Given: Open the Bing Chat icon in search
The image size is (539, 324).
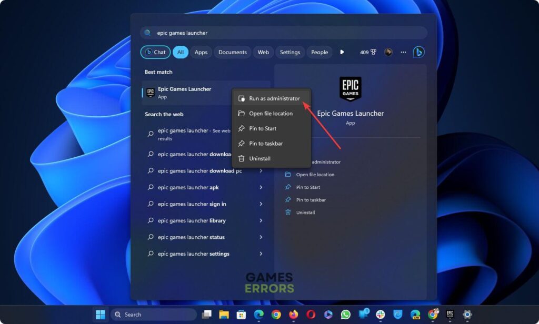Looking at the screenshot, I should [418, 52].
